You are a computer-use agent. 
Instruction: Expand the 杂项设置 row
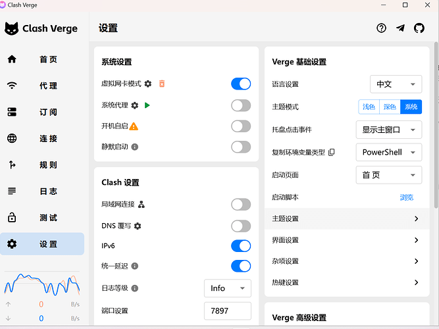[347, 261]
